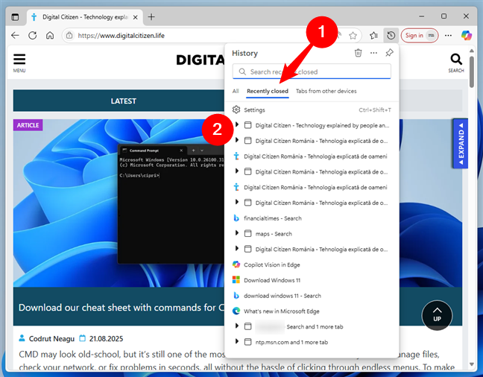Open the Command Prompt article thumbnail
Image resolution: width=483 pixels, height=377 pixels.
[119, 203]
